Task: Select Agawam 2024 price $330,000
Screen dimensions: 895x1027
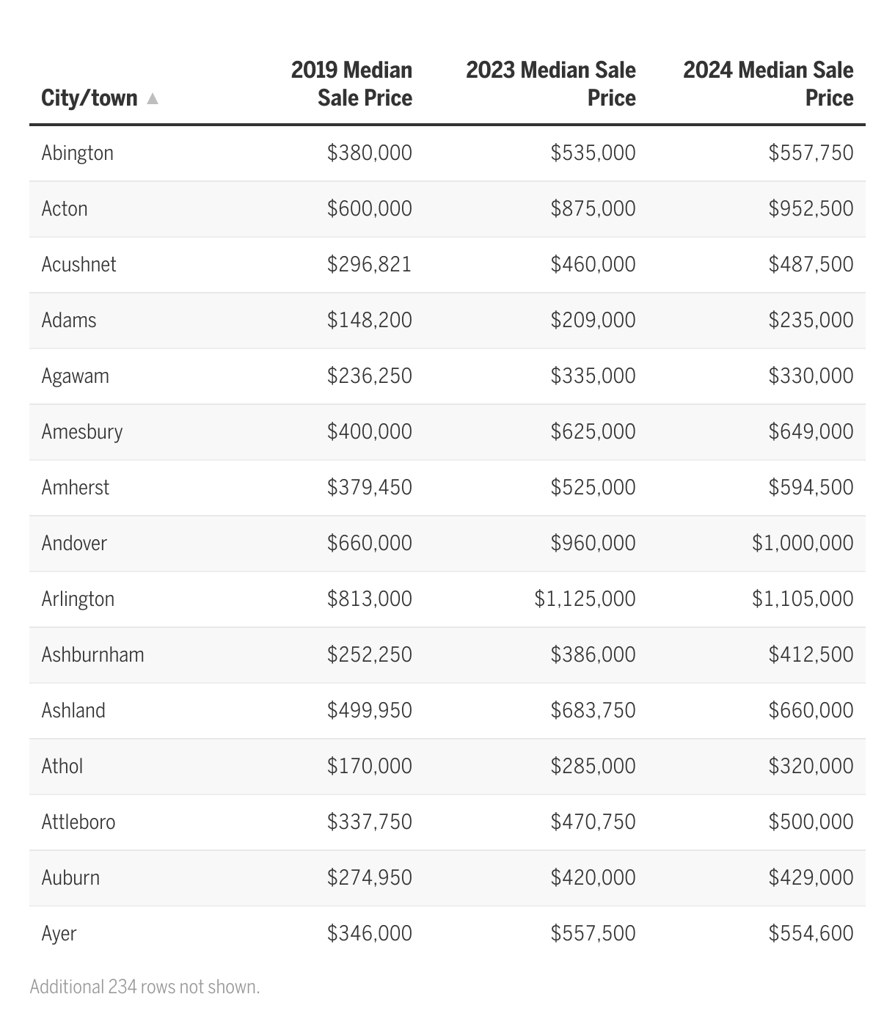Action: [x=811, y=376]
